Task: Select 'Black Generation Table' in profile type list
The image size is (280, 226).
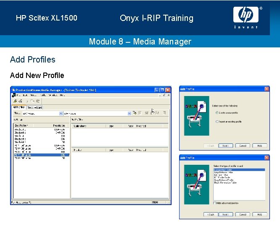Action: pyautogui.click(x=225, y=182)
